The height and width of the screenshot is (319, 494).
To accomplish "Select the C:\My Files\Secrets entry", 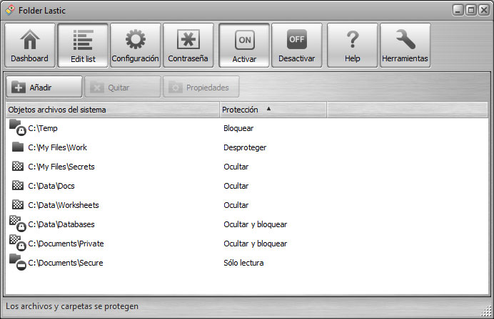I will click(61, 167).
